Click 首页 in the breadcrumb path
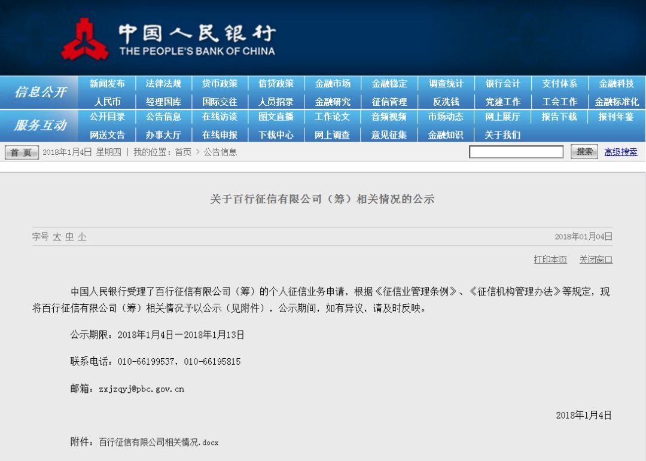The width and height of the screenshot is (646, 461). point(183,152)
